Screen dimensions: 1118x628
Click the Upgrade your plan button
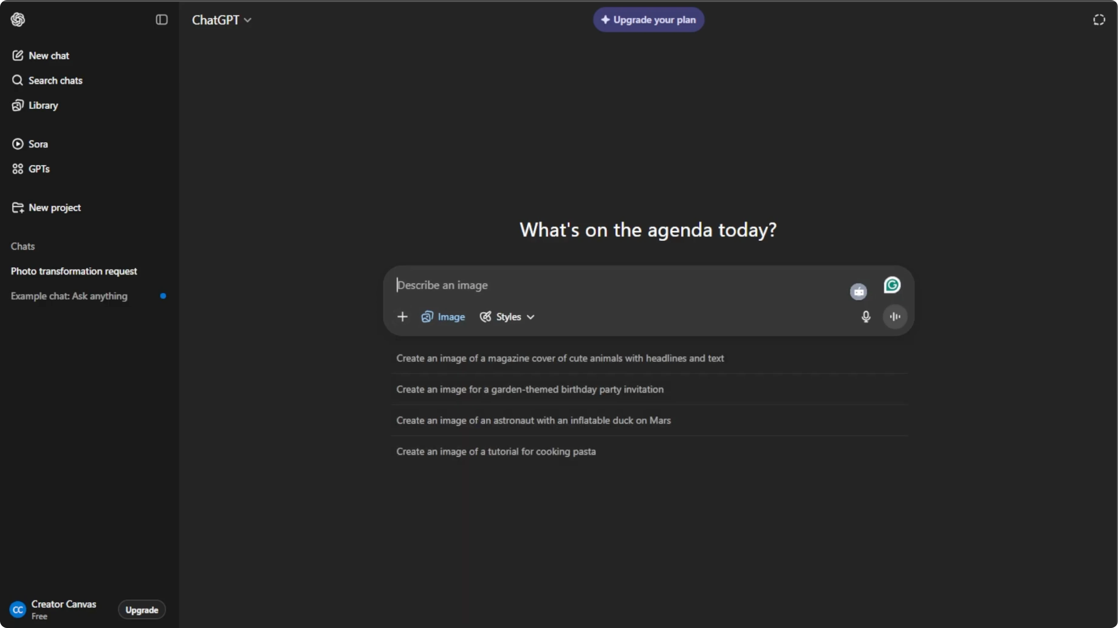[x=648, y=20]
